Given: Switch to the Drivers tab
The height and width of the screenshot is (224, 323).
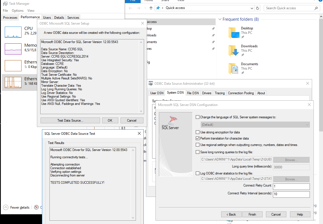Looking at the screenshot, I should pyautogui.click(x=207, y=93).
